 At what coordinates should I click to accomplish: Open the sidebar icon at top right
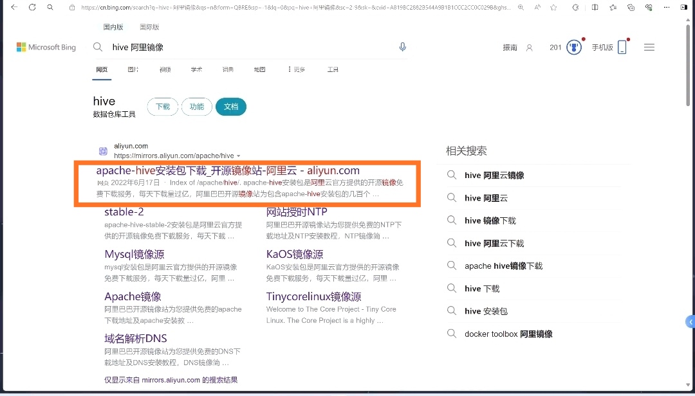[x=684, y=8]
